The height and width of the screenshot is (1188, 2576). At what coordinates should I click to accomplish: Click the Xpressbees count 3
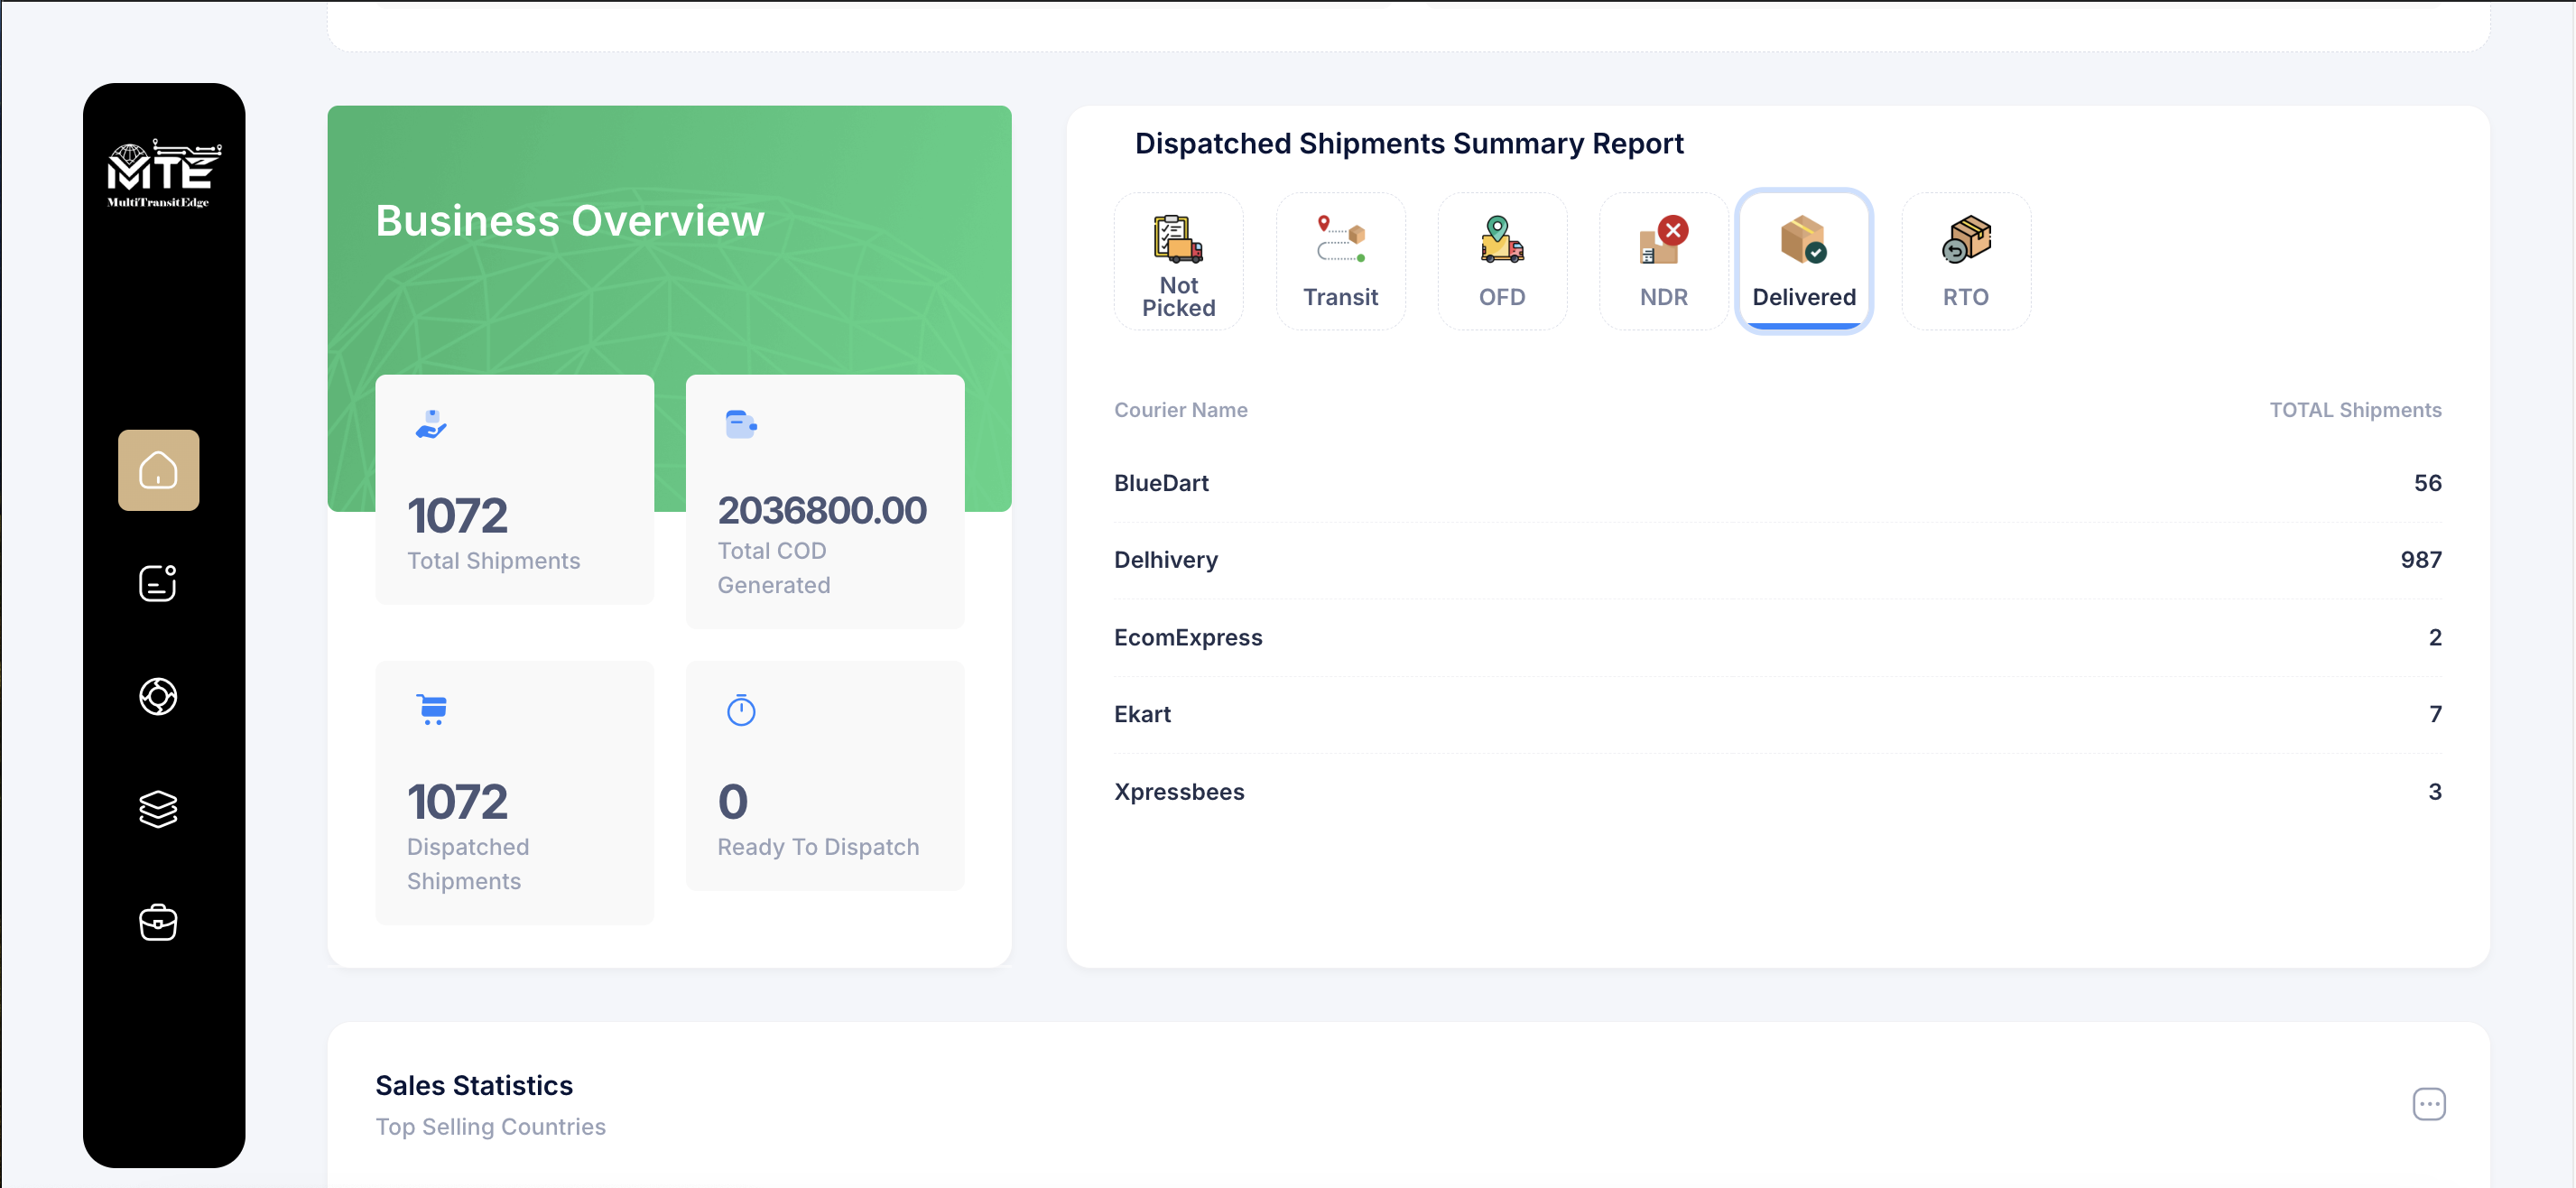pos(2435,791)
